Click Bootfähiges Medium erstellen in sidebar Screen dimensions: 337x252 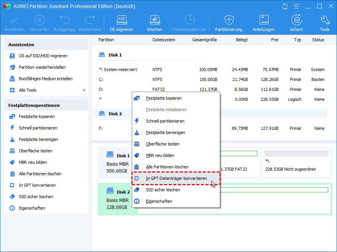pos(46,79)
